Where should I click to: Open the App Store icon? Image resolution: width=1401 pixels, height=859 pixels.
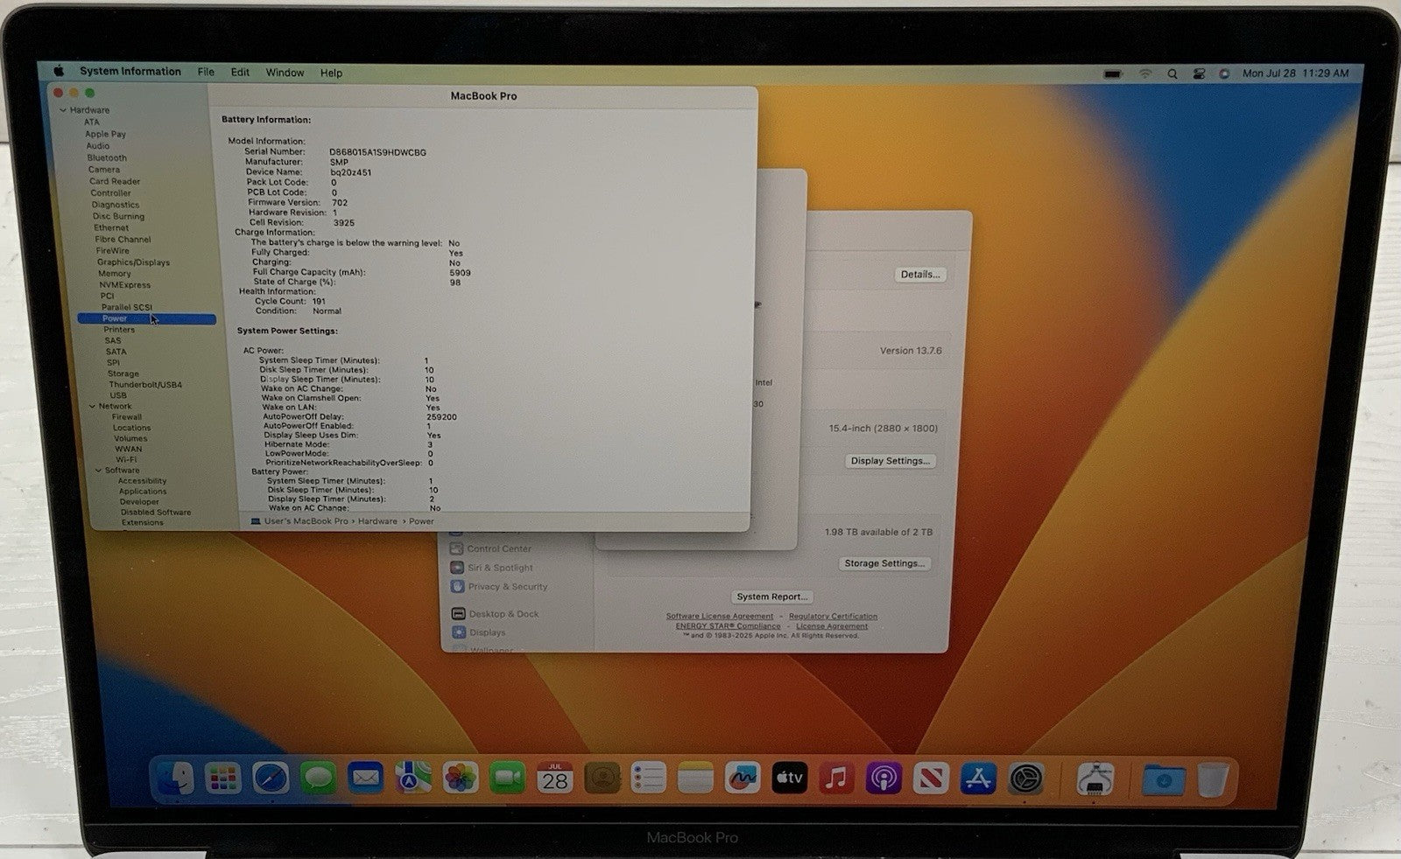(x=978, y=777)
